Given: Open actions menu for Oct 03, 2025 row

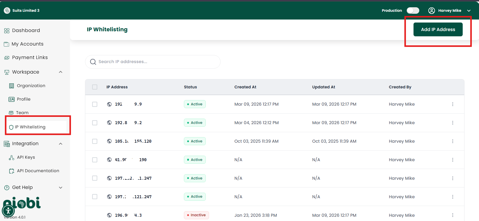Looking at the screenshot, I should pyautogui.click(x=453, y=141).
